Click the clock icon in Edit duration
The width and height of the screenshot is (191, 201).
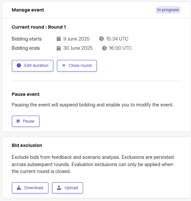[19, 65]
